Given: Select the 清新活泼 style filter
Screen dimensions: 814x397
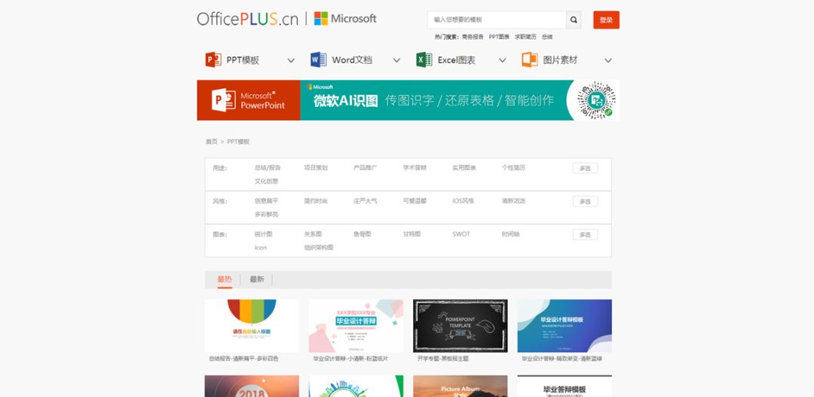Looking at the screenshot, I should [513, 201].
